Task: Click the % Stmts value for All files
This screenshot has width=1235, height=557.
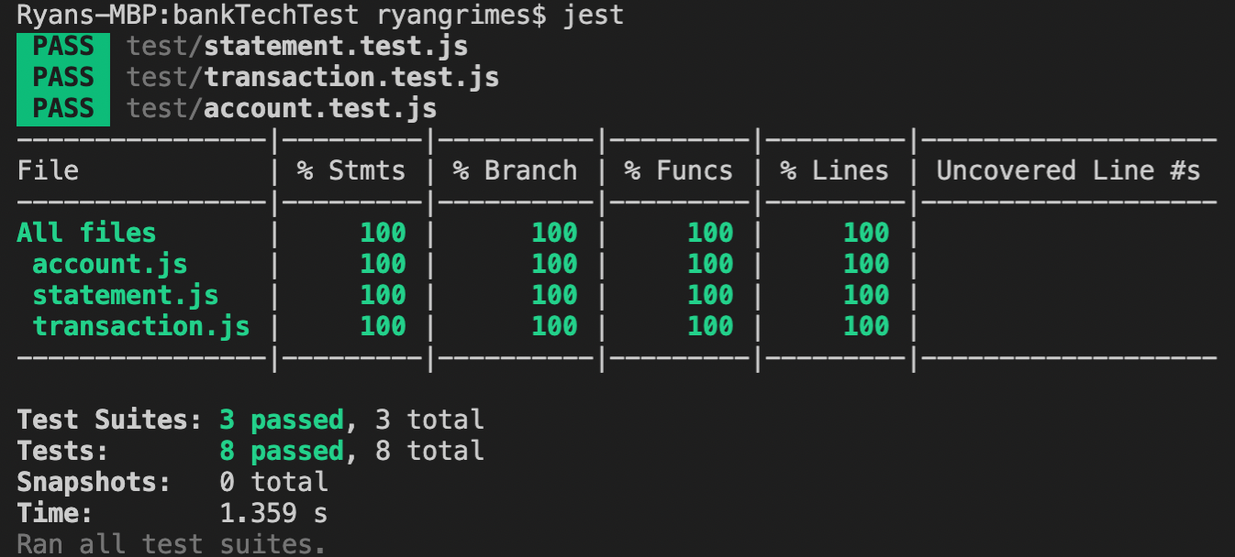Action: [383, 233]
